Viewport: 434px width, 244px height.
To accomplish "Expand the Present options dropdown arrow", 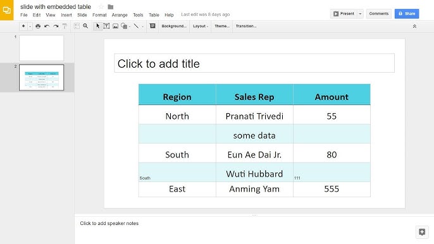I will pyautogui.click(x=360, y=13).
